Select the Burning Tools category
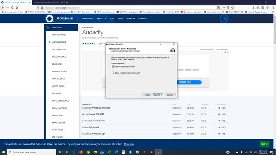This screenshot has width=276, height=155. point(60,71)
